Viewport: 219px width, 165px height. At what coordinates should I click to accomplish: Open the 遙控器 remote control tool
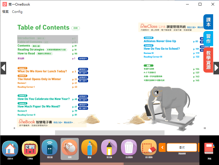click(x=50, y=148)
